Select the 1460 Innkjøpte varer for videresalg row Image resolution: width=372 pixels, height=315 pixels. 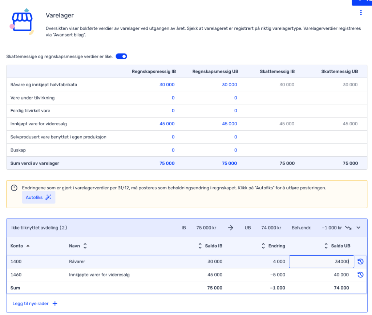coord(186,275)
